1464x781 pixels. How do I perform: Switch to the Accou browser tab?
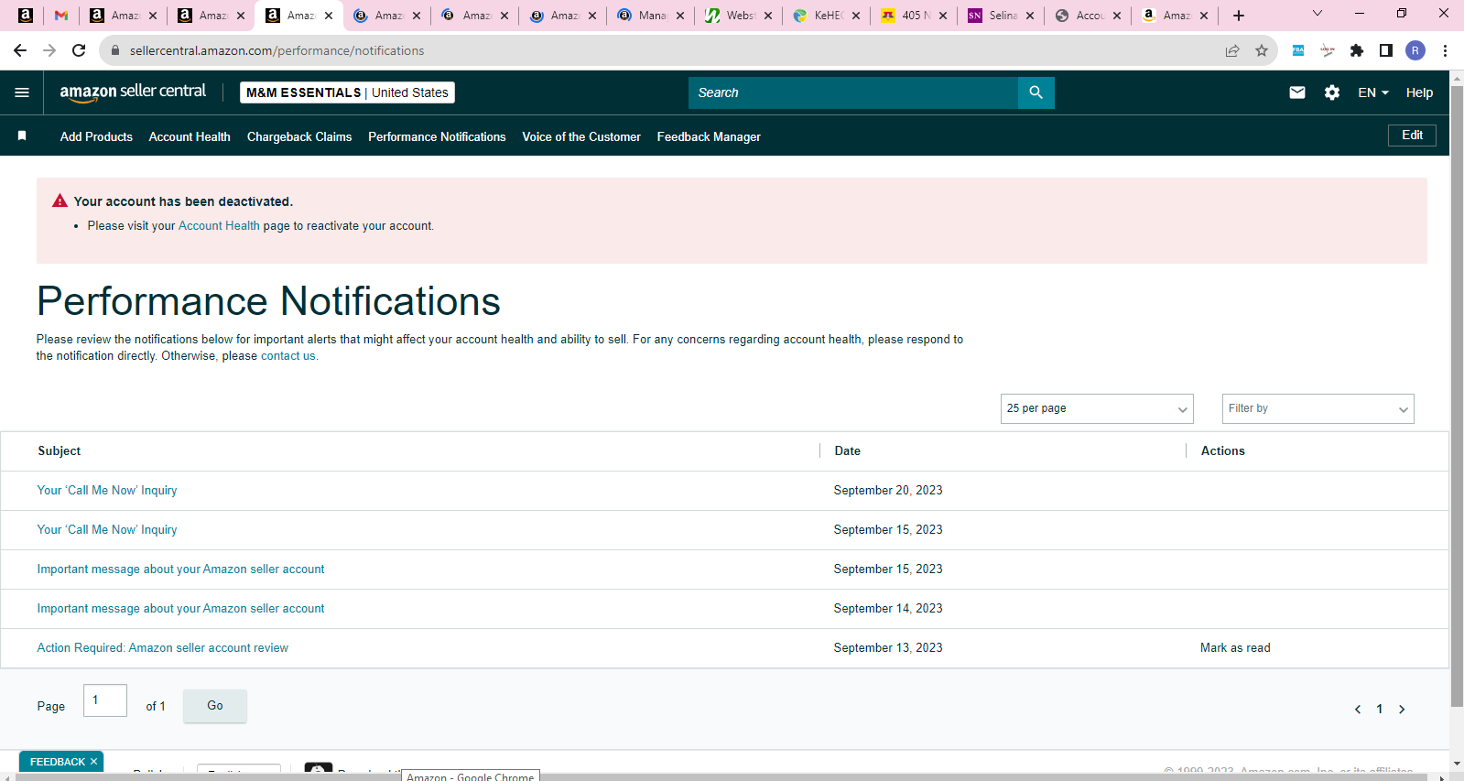pos(1090,16)
